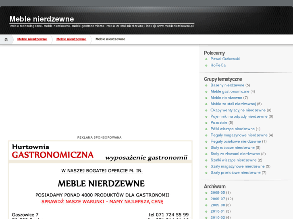This screenshot has width=293, height=219.
Task: Open Regały magazynowe nierdzewne category
Action: [x=239, y=135]
